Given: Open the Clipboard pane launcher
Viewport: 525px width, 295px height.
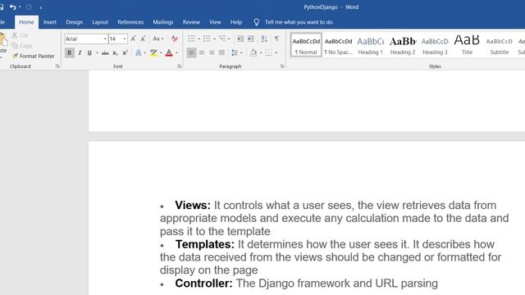Looking at the screenshot, I should (57, 66).
